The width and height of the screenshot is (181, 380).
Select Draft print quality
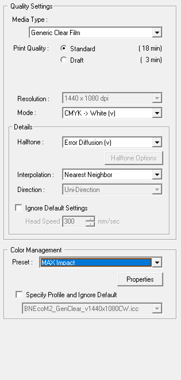point(63,60)
